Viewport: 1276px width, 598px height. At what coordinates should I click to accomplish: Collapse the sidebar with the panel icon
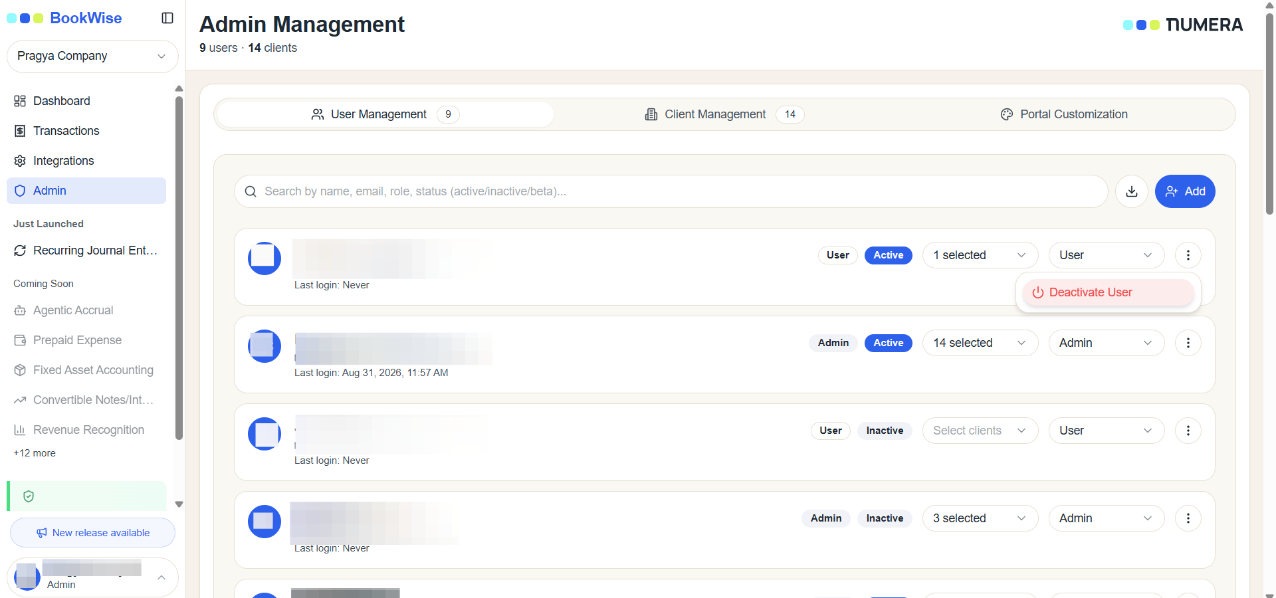(x=167, y=18)
